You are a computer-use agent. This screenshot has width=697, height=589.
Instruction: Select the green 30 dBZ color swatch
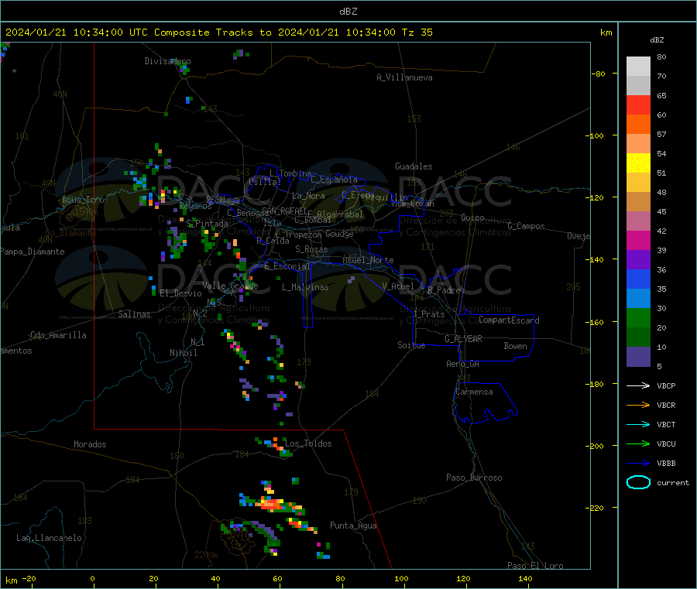[x=638, y=317]
